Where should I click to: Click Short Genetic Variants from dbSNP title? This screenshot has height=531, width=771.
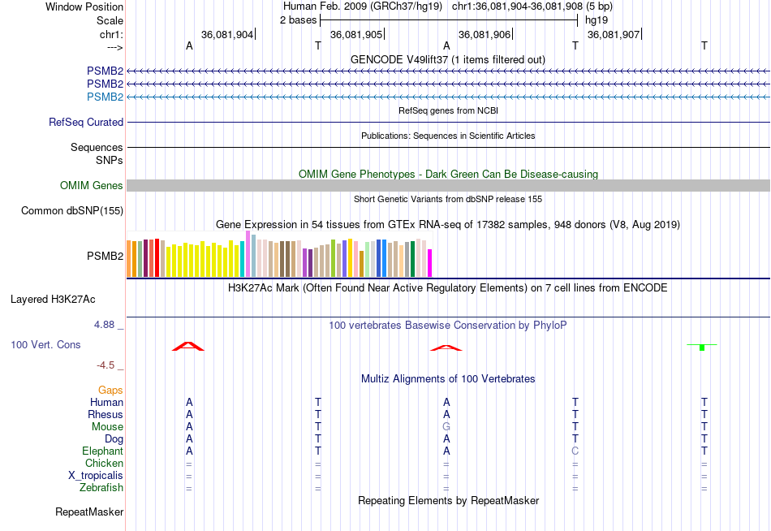448,199
